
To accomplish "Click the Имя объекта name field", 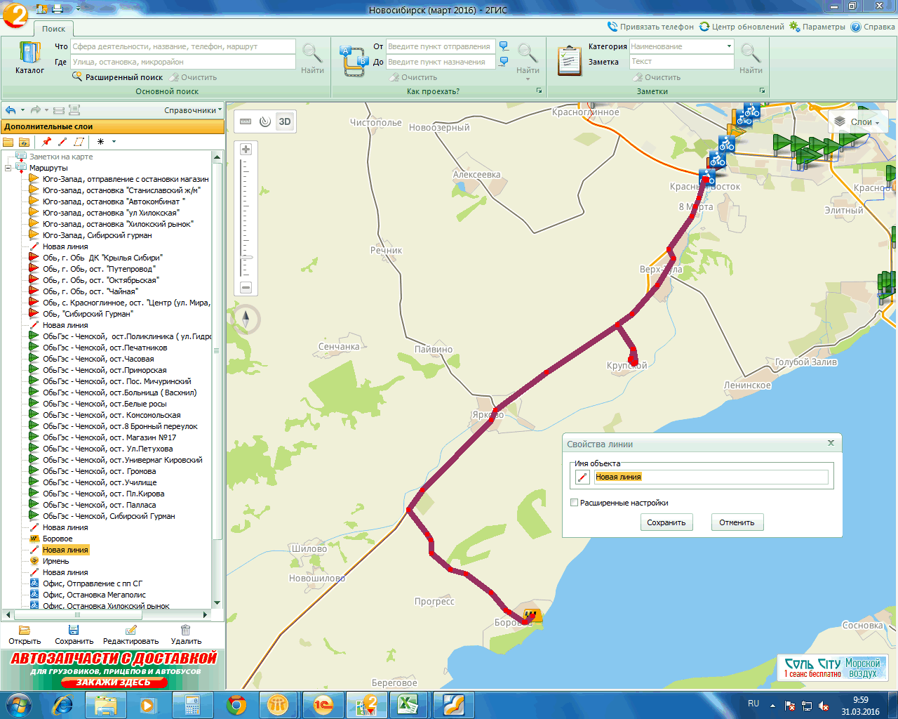I will click(x=711, y=477).
